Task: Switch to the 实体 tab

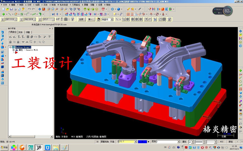Action: tap(20, 32)
